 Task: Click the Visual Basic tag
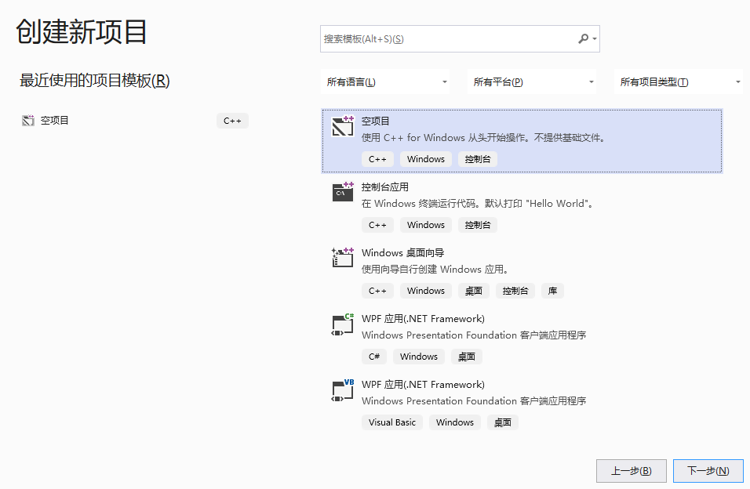tap(392, 422)
